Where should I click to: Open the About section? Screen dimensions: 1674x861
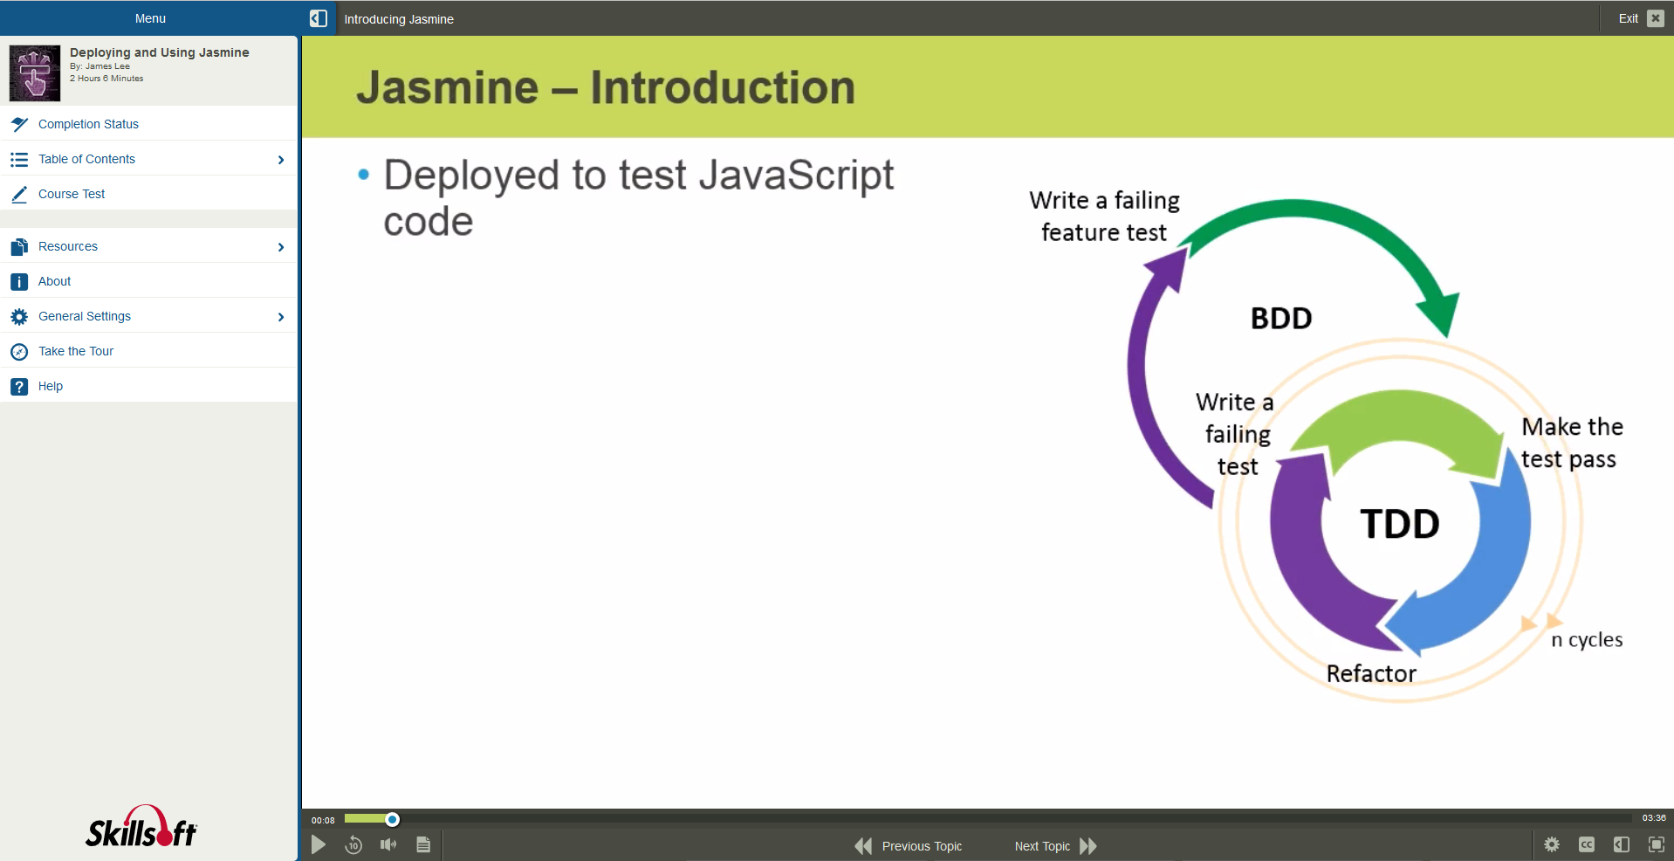pos(54,280)
